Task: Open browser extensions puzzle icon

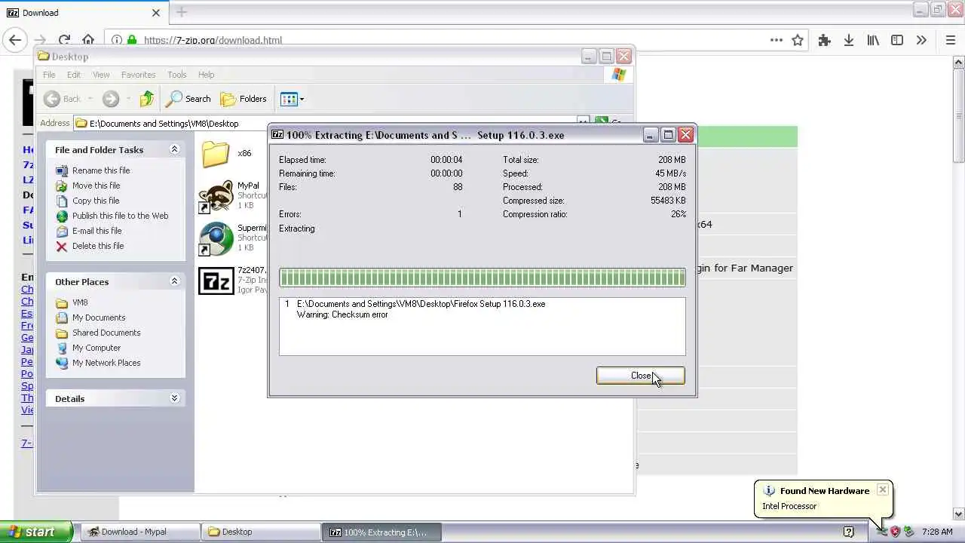Action: click(824, 40)
